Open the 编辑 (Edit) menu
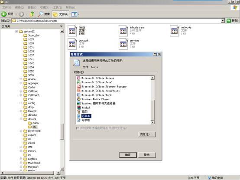240x180 pixels. coord(19,7)
